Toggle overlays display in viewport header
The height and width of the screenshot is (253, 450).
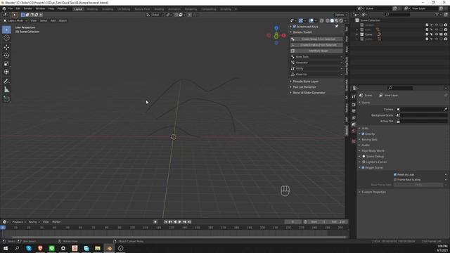point(311,20)
